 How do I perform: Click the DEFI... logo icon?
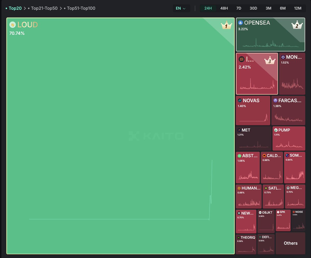click(260, 237)
